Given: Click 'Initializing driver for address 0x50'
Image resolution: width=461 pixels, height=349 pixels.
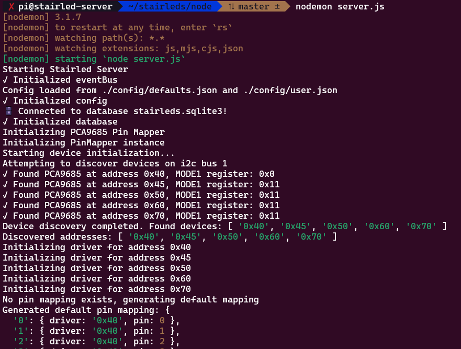Looking at the screenshot, I should tap(97, 268).
